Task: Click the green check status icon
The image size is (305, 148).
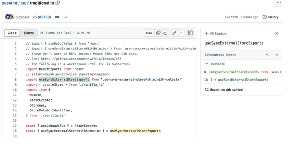Action: [66, 17]
